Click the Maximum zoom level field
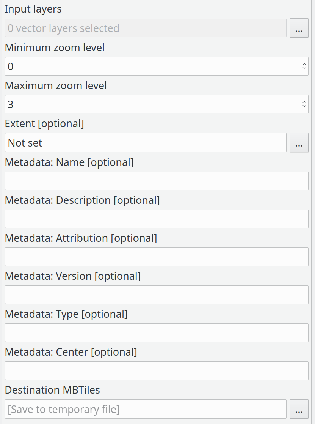The width and height of the screenshot is (315, 424). click(x=152, y=104)
